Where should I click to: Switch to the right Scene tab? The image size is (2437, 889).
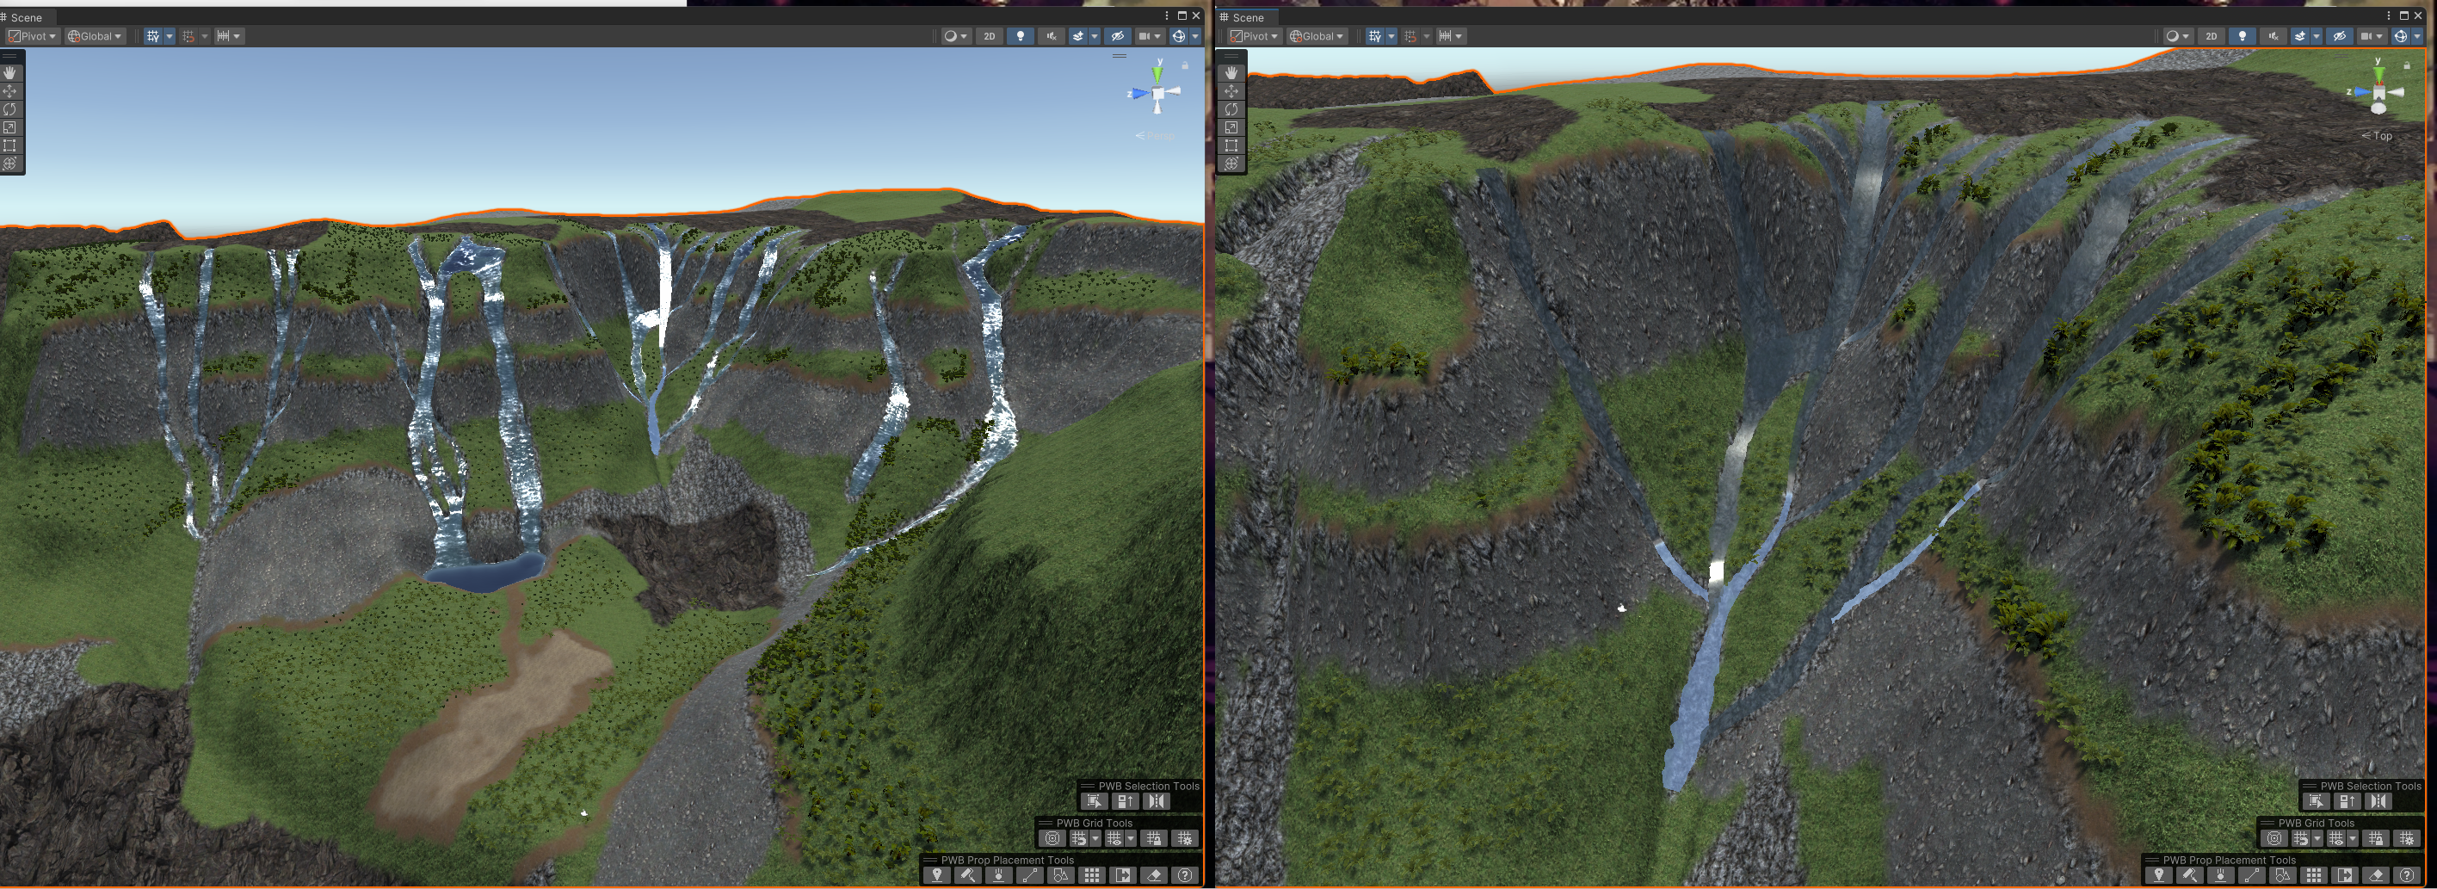(x=1247, y=17)
